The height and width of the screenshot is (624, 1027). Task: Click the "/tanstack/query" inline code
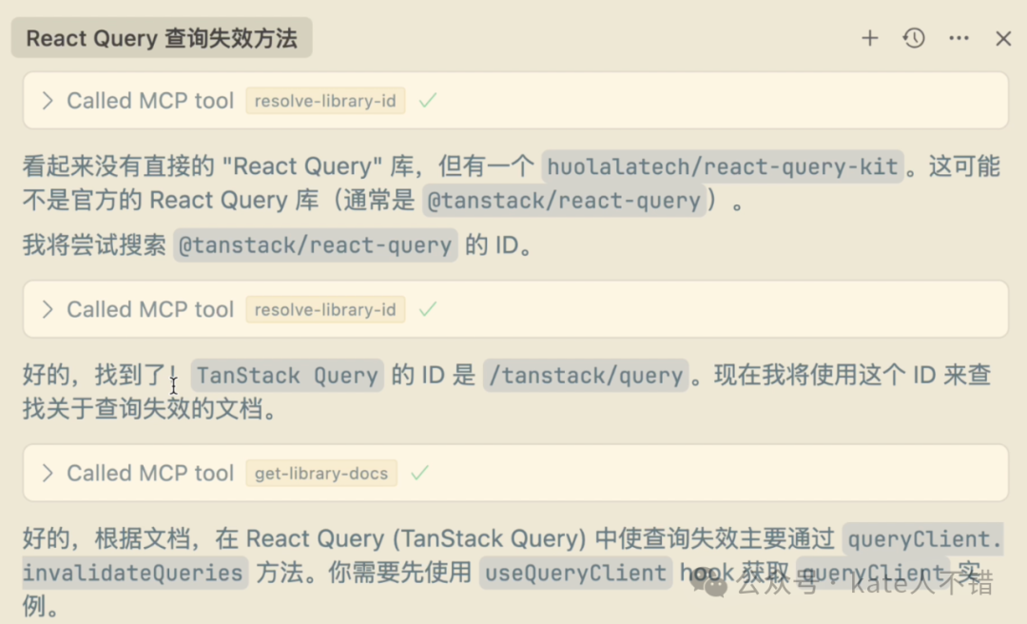586,376
